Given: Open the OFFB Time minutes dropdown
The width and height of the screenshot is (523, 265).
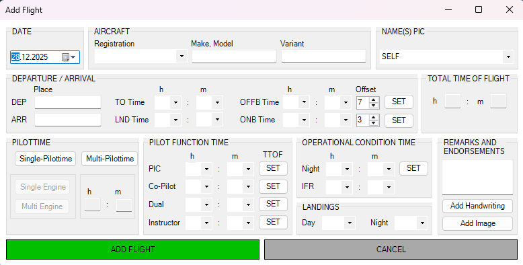Looking at the screenshot, I should [346, 102].
